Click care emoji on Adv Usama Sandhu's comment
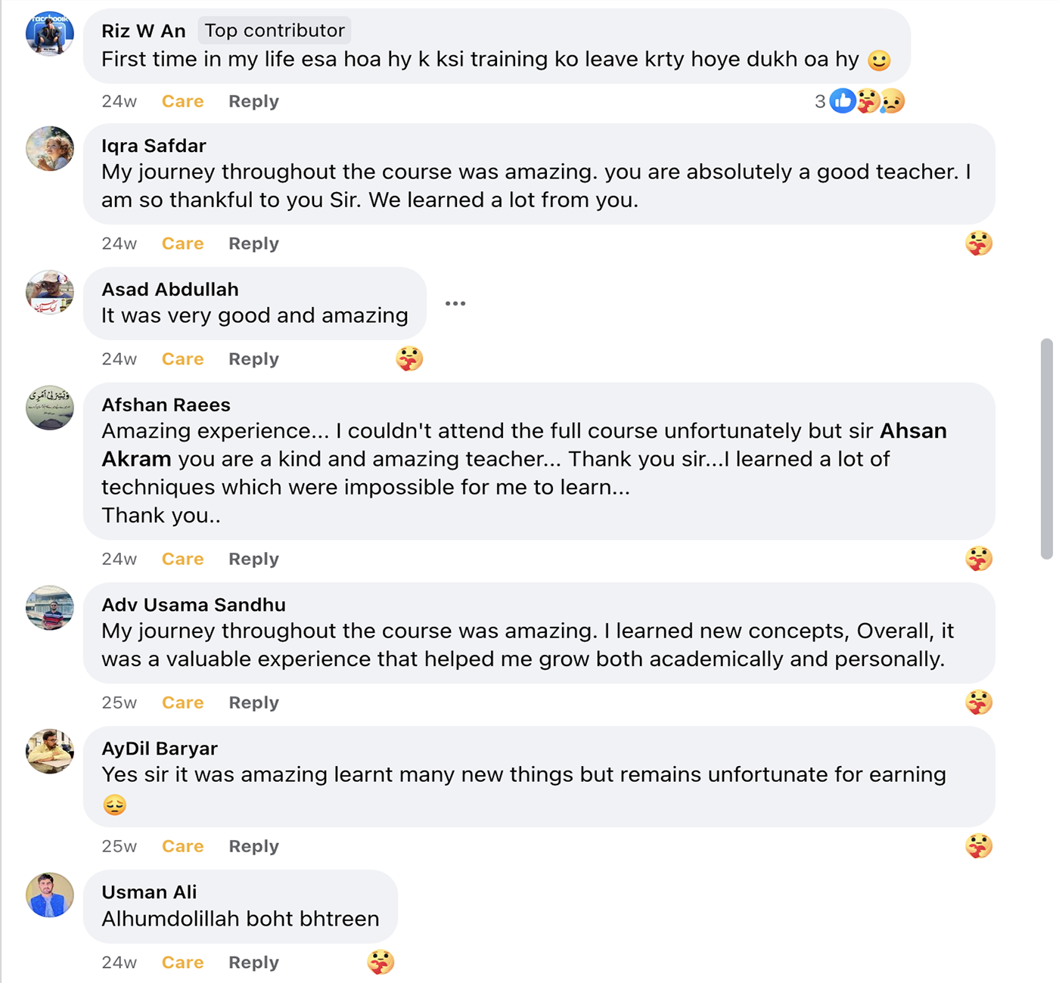 979,702
